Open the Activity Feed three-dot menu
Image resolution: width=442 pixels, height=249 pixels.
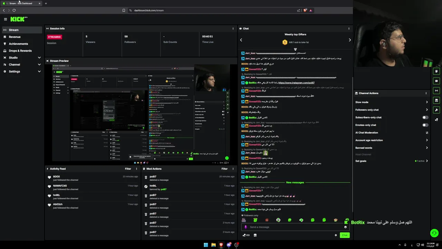point(136,169)
